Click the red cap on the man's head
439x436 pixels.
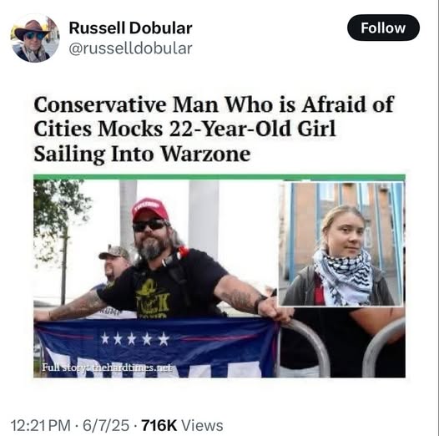(x=149, y=209)
